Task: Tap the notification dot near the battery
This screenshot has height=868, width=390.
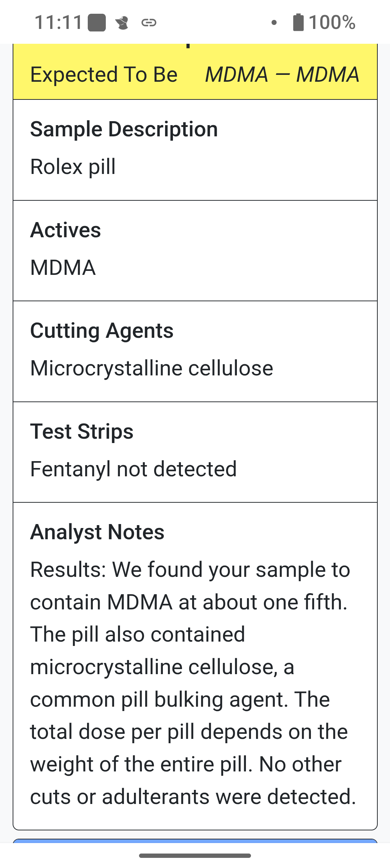Action: point(274,23)
